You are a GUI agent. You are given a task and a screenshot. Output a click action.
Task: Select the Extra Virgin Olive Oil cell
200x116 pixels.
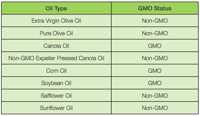56,21
